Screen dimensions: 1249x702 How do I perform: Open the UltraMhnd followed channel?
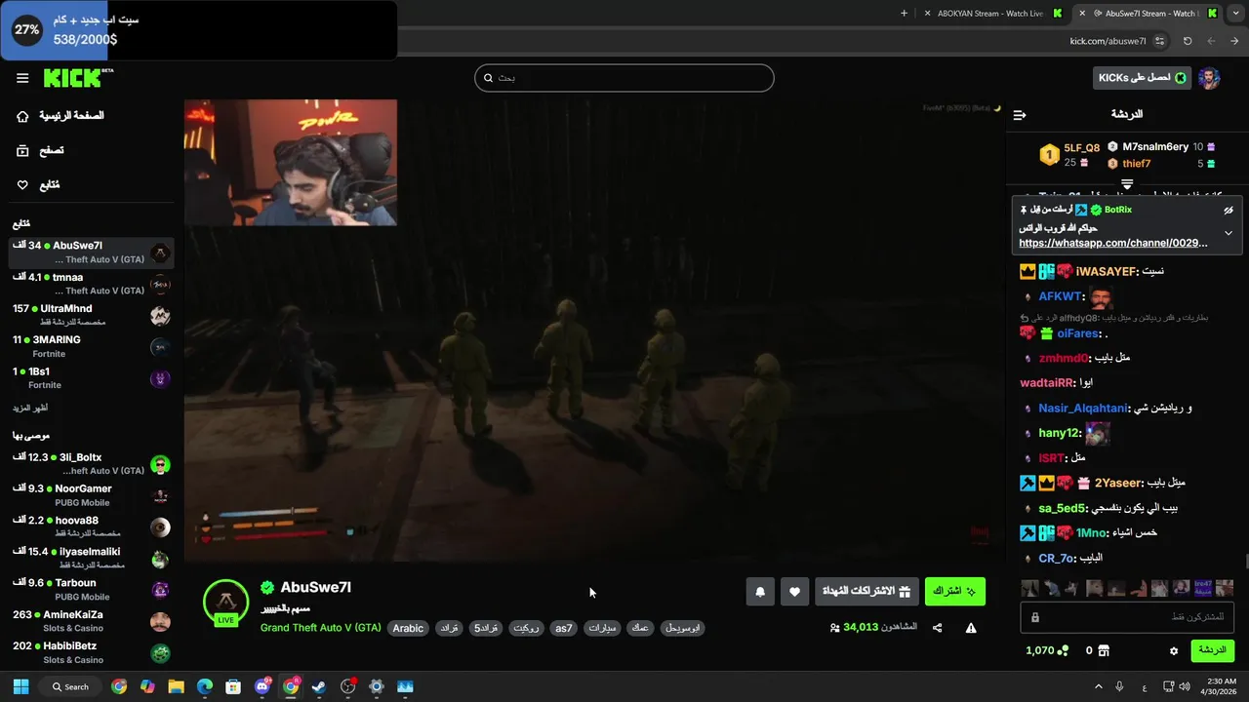click(x=91, y=315)
